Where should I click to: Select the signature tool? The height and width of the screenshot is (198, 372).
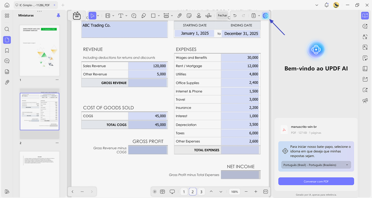coord(209,16)
